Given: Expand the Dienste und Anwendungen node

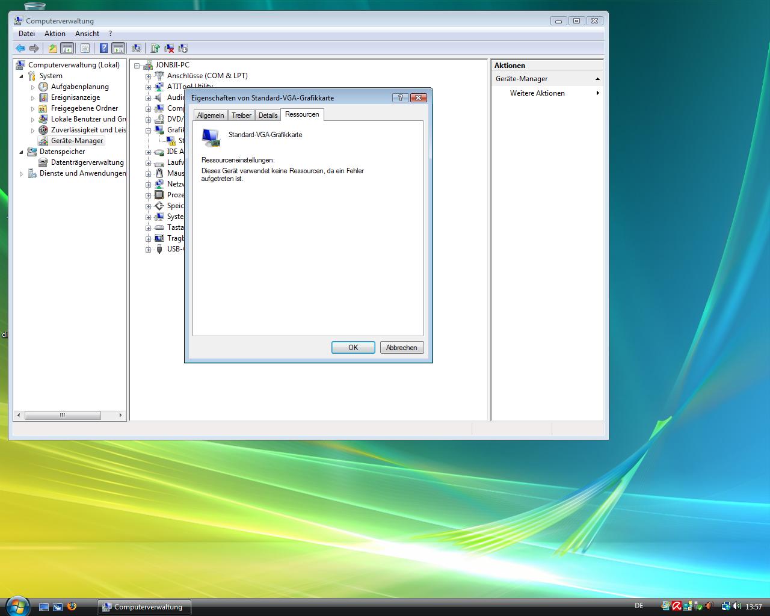Looking at the screenshot, I should 22,174.
